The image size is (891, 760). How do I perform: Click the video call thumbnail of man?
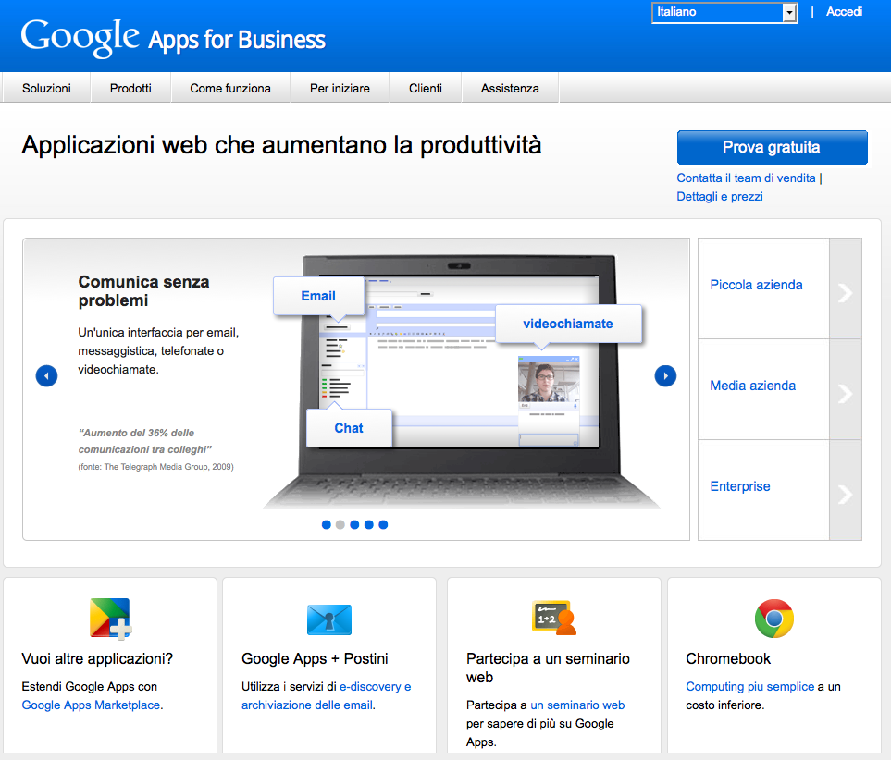[x=549, y=381]
